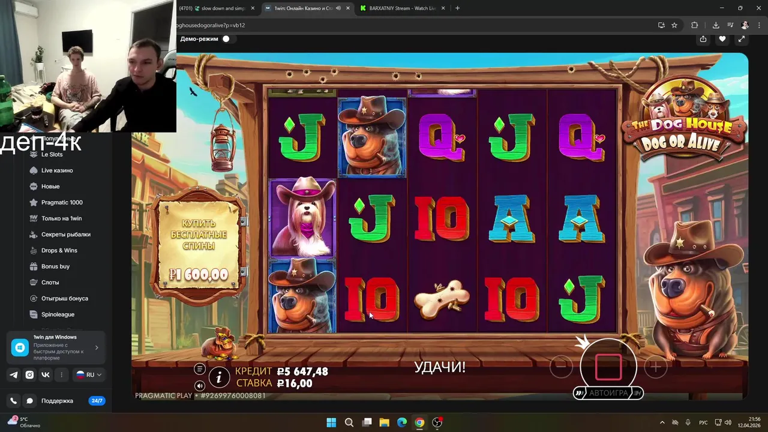Mute the 1win tab audio icon
The image size is (768, 432).
[x=338, y=8]
